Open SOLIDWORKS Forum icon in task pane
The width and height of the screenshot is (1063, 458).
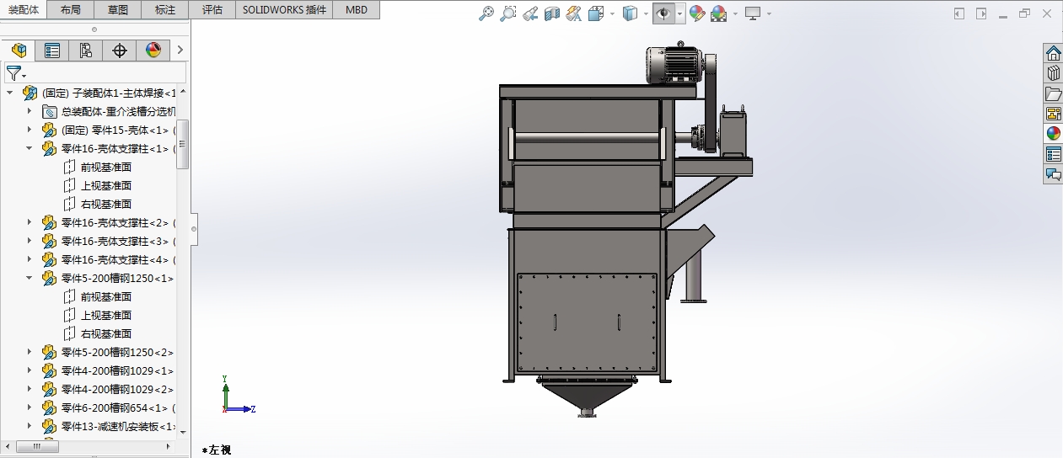pos(1053,174)
